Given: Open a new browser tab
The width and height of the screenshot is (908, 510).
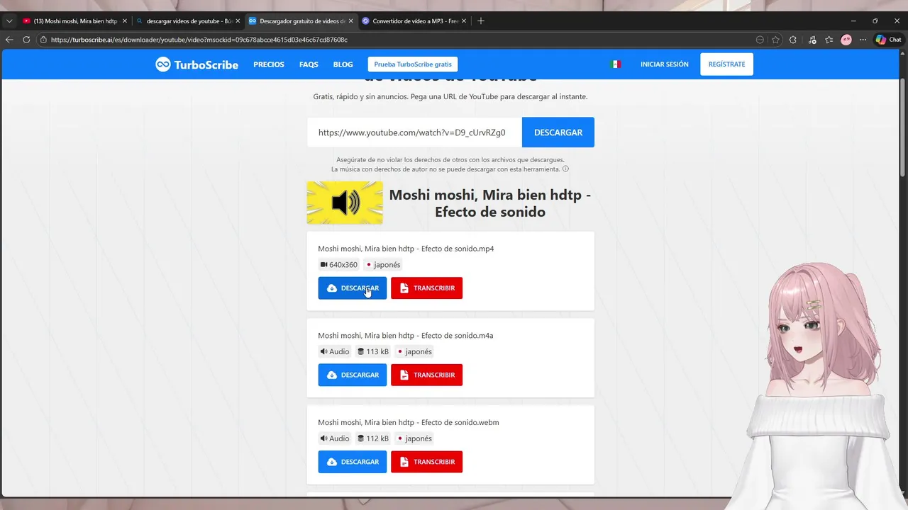Looking at the screenshot, I should coord(481,21).
